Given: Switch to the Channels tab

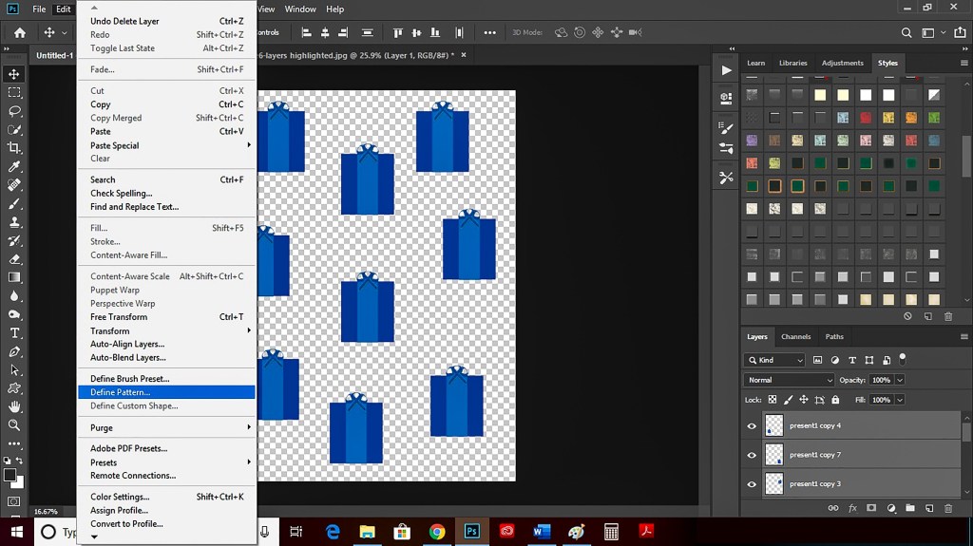Looking at the screenshot, I should click(795, 336).
